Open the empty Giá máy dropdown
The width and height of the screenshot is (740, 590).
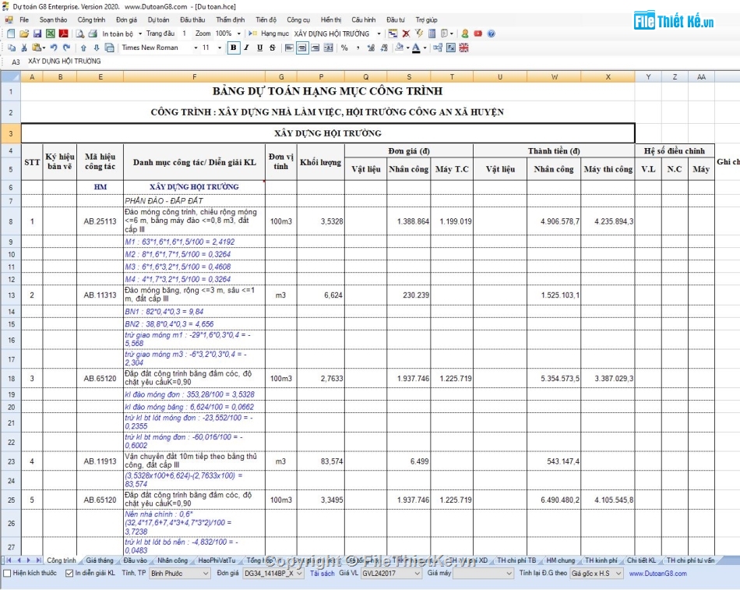(x=483, y=573)
